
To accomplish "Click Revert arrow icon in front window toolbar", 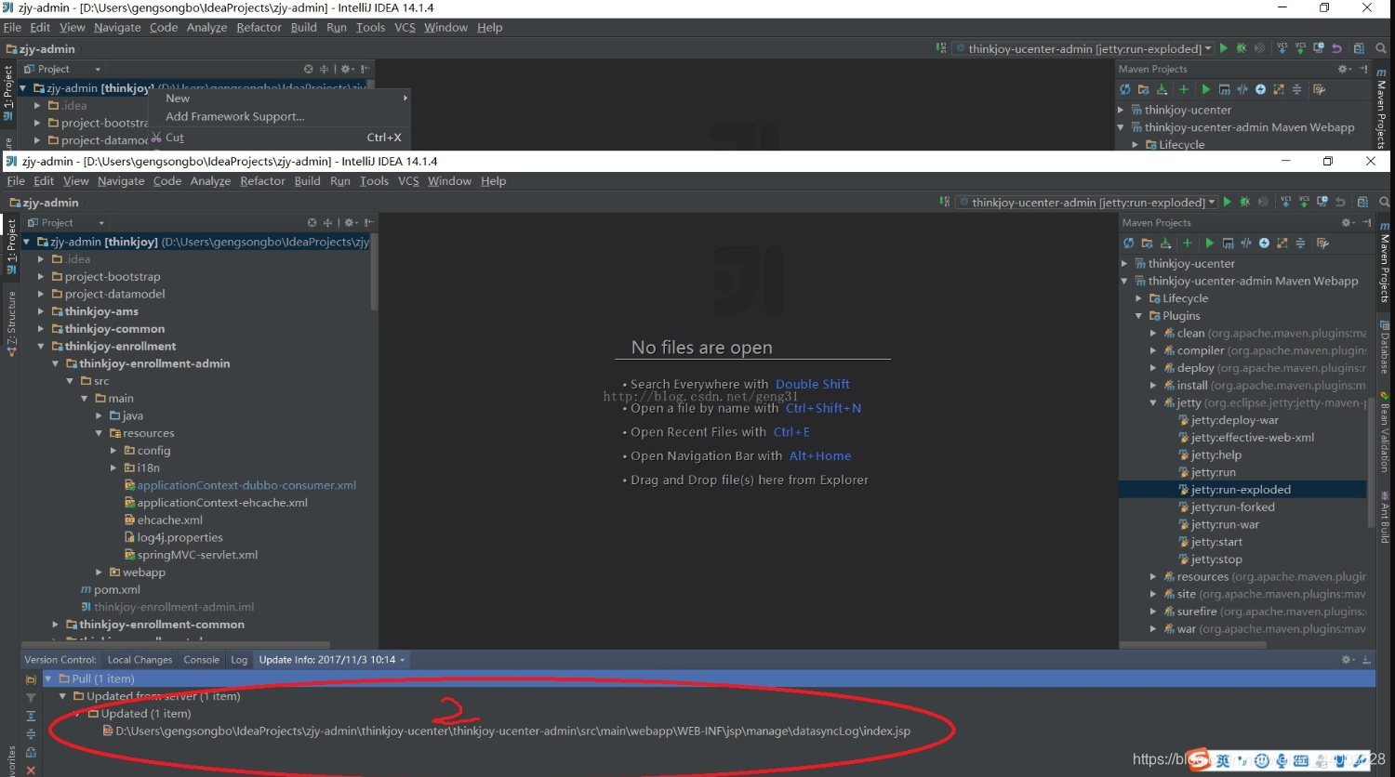I will [x=1340, y=202].
